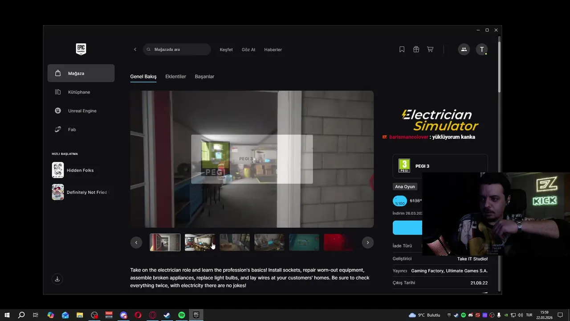This screenshot has width=570, height=321.
Task: Select the second media thumbnail
Action: point(200,243)
